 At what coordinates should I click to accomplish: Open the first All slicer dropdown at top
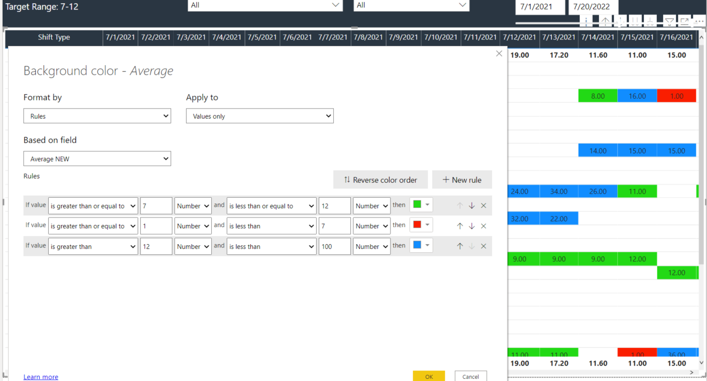(x=266, y=5)
